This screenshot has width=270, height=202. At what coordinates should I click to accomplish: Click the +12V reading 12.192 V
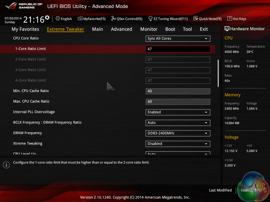click(231, 151)
